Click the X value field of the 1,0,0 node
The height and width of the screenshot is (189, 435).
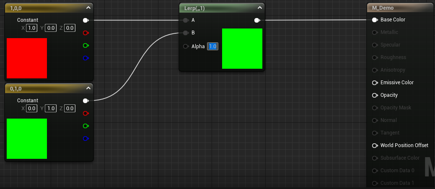tap(31, 28)
